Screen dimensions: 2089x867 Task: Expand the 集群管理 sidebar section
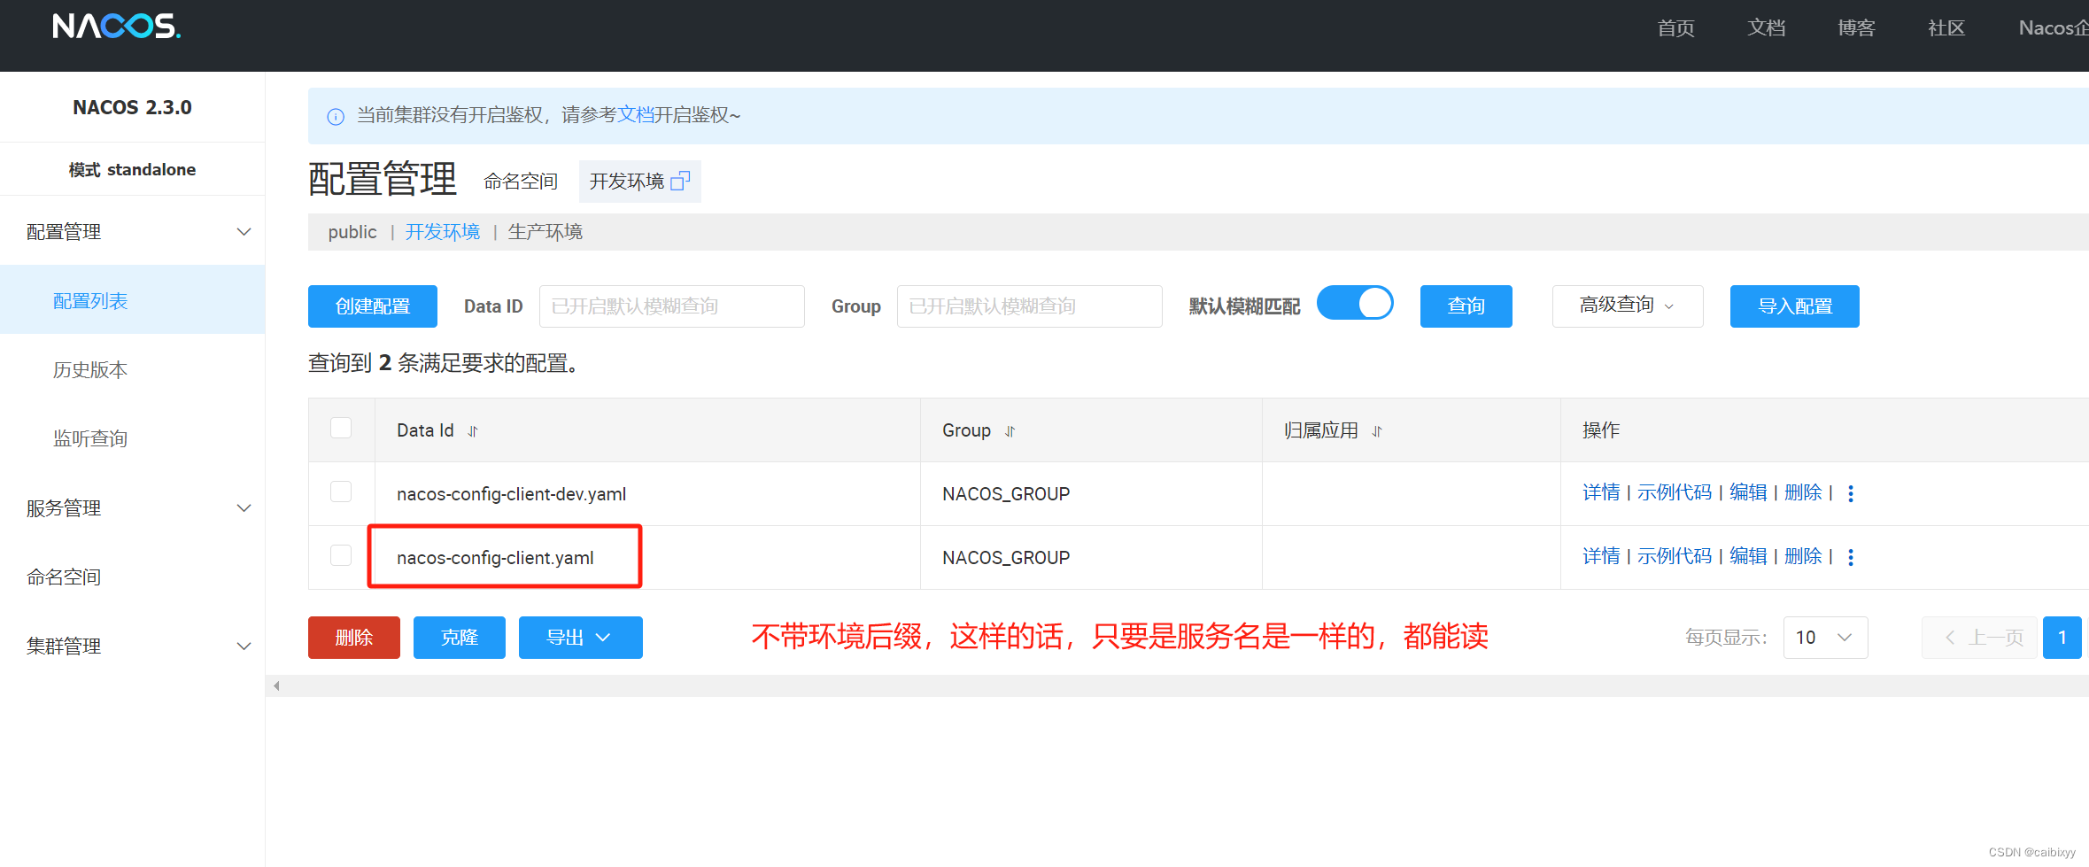133,646
